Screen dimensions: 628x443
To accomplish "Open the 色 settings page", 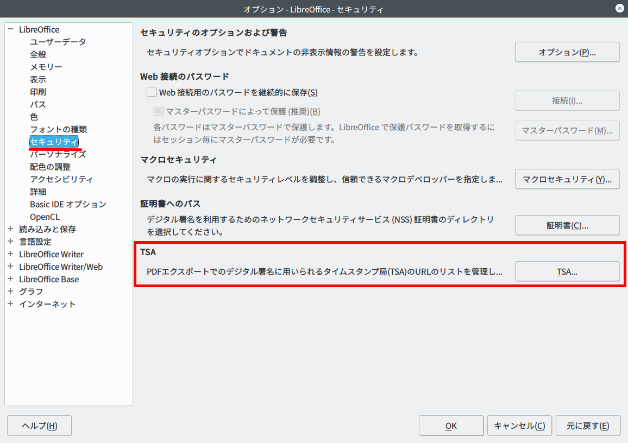I will coord(34,117).
